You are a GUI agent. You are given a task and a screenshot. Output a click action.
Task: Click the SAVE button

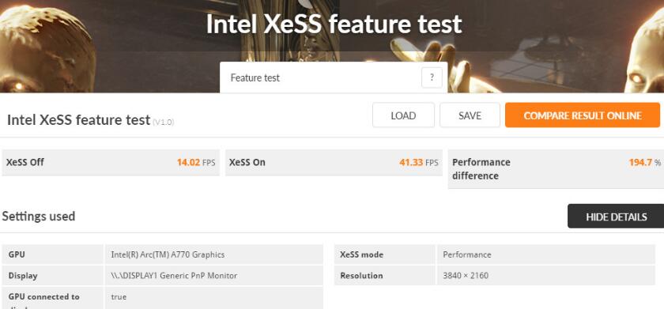pyautogui.click(x=470, y=115)
